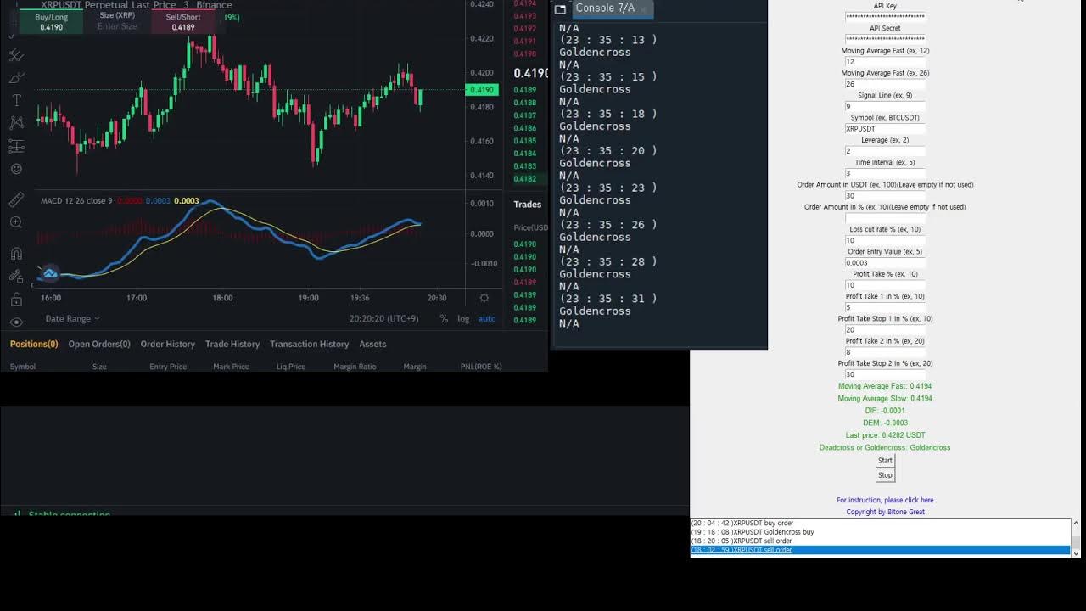Click the Trades panel header
The height and width of the screenshot is (611, 1086).
coord(527,205)
